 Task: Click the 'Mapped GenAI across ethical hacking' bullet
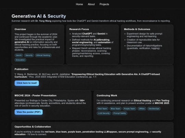[x=91, y=52]
